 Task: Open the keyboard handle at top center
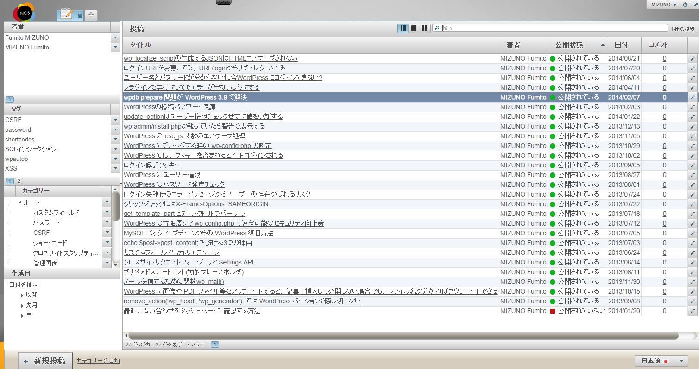coord(224,2)
